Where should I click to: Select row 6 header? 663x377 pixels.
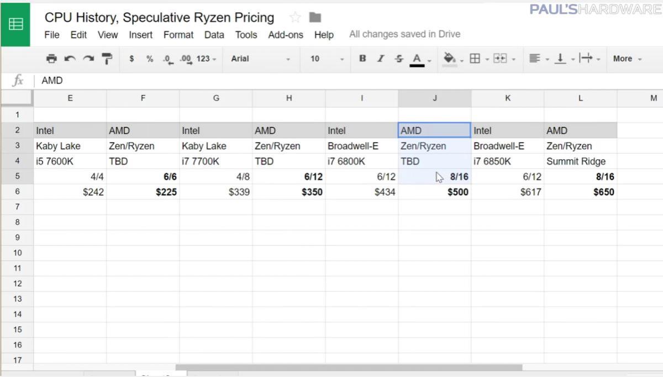pyautogui.click(x=17, y=192)
